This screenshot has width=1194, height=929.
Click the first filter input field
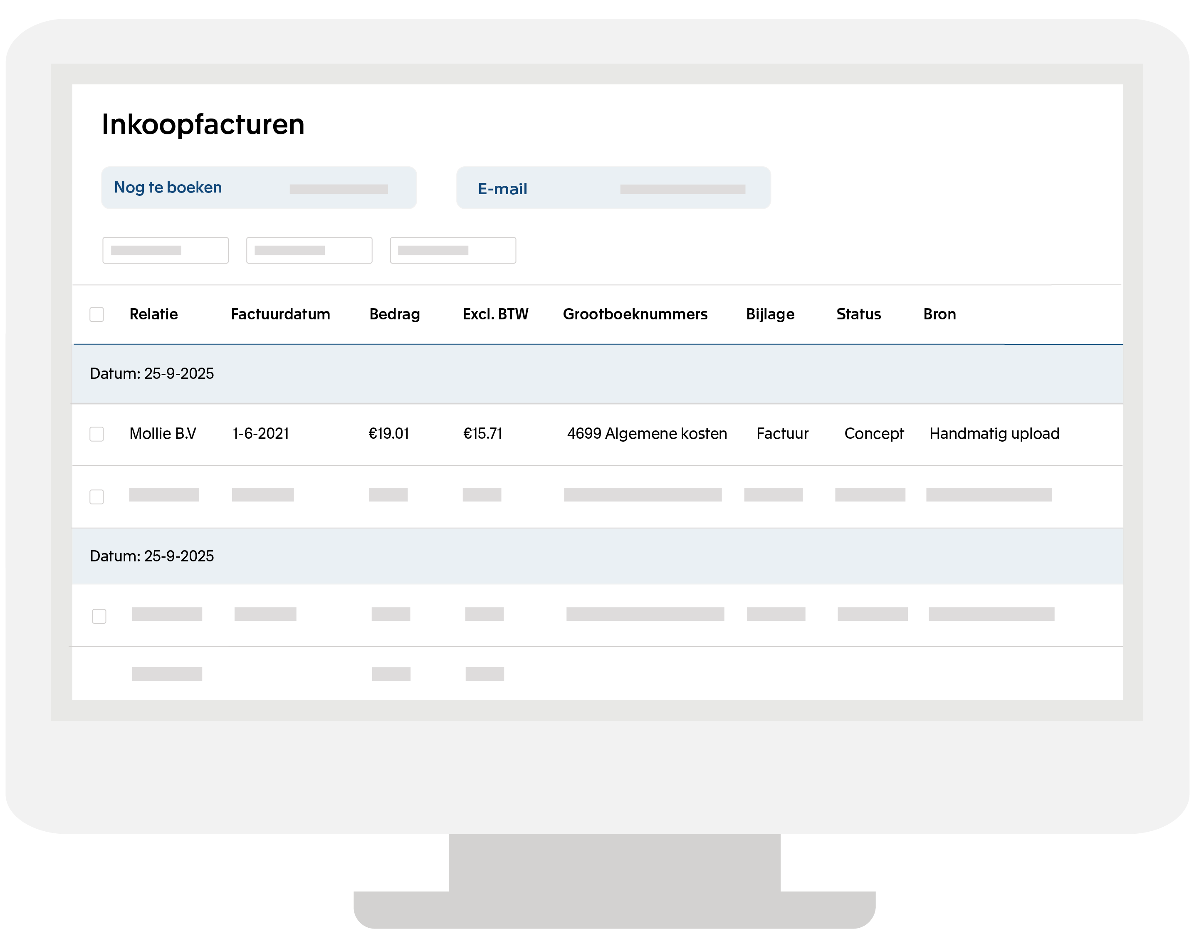tap(166, 250)
